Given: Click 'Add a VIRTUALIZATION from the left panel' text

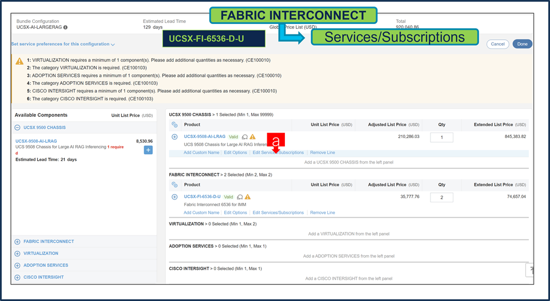Looking at the screenshot, I should point(349,234).
